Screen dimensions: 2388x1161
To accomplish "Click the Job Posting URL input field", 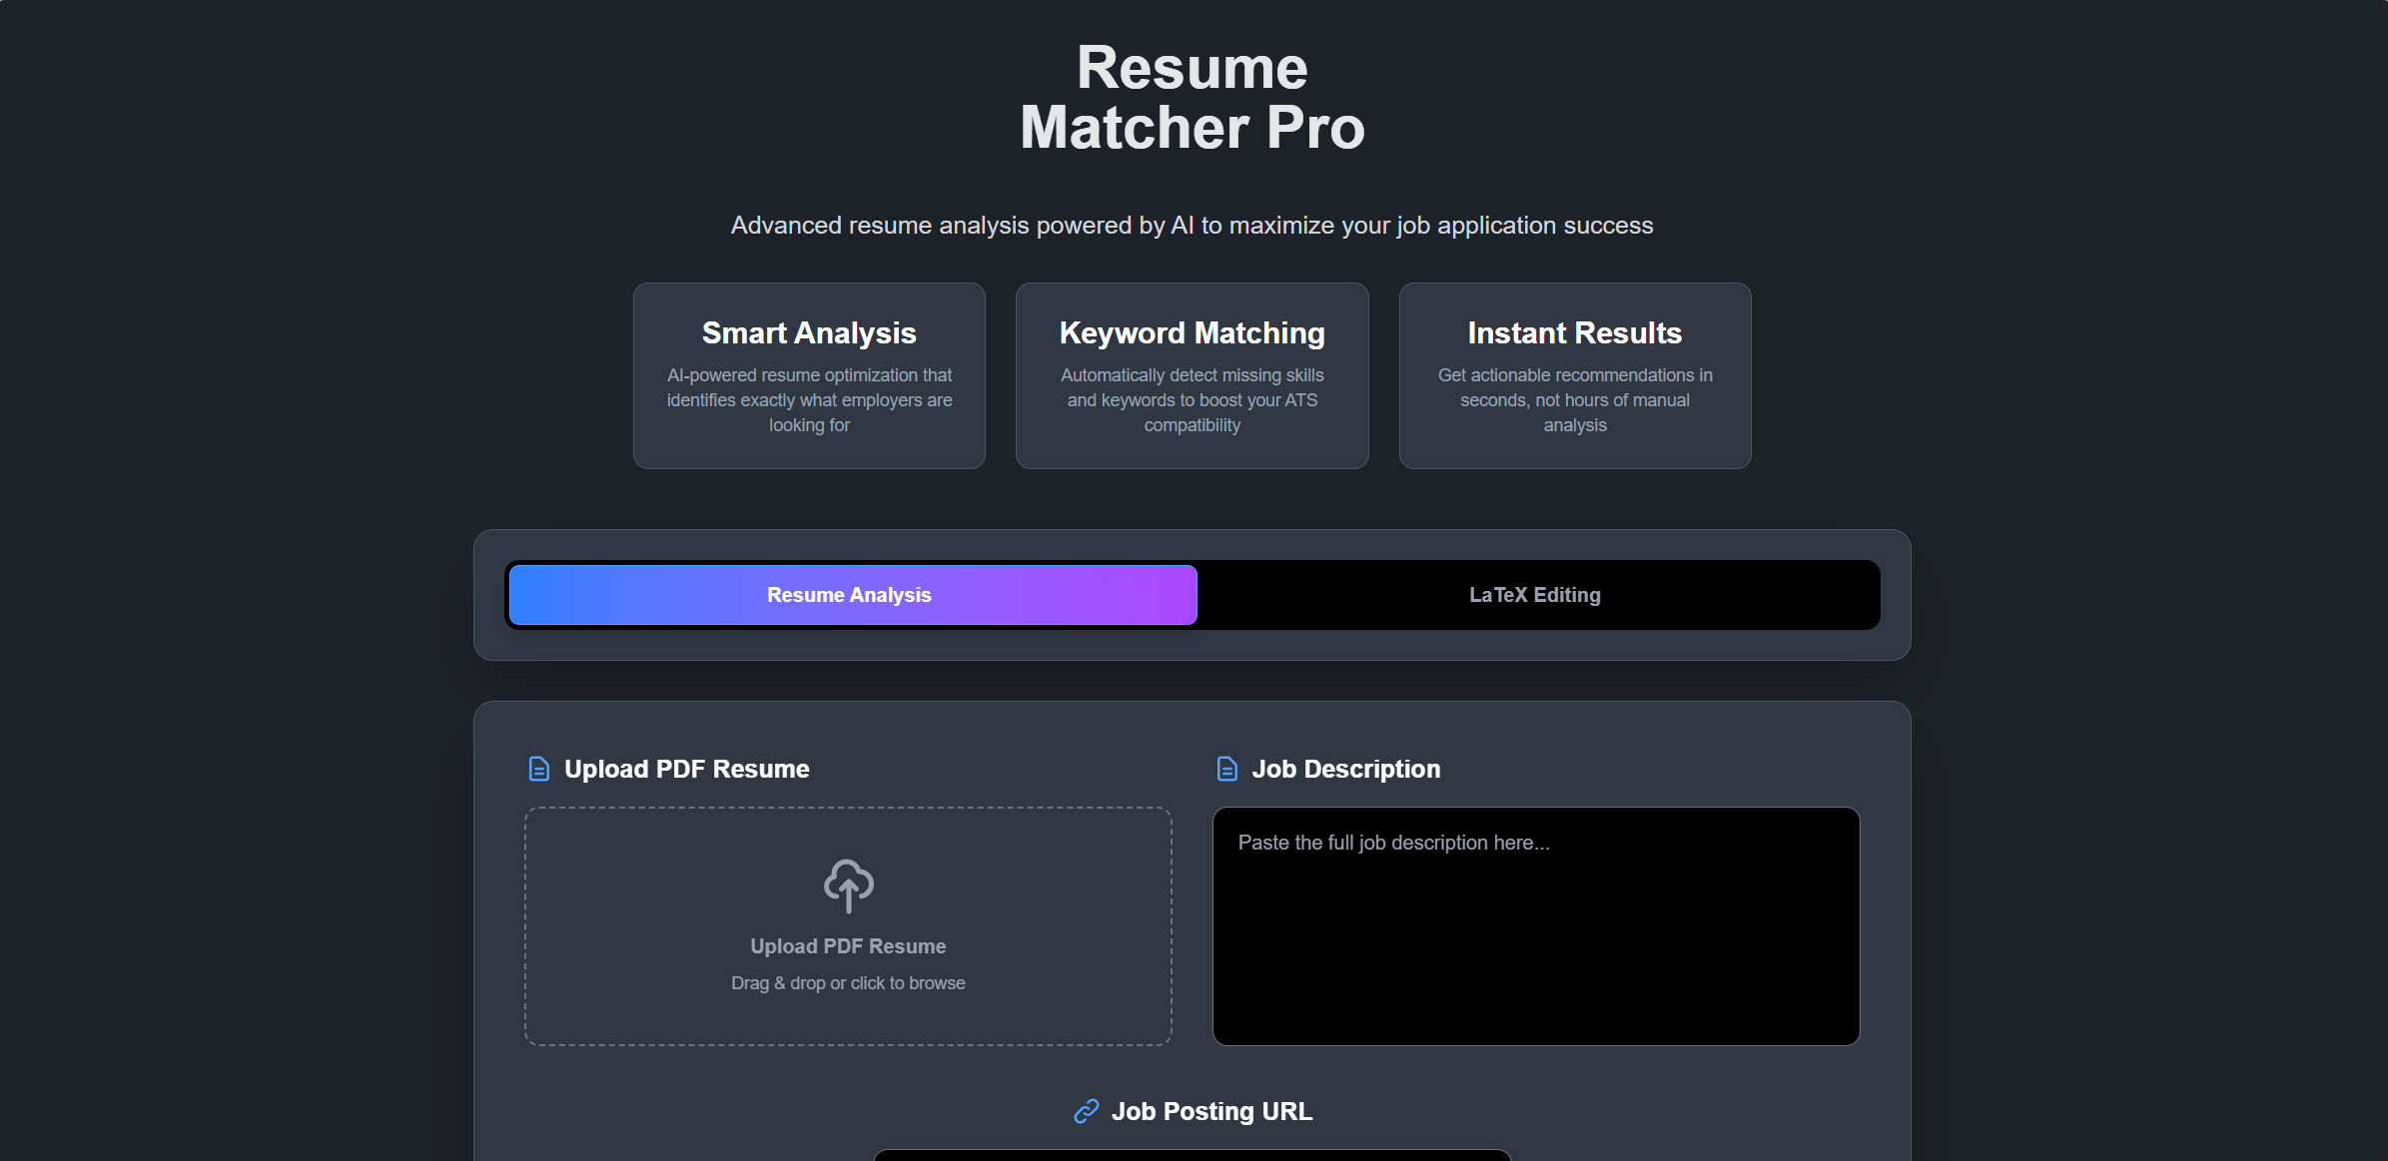I will pyautogui.click(x=1192, y=1155).
